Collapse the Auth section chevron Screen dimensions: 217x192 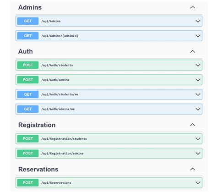click(x=193, y=51)
